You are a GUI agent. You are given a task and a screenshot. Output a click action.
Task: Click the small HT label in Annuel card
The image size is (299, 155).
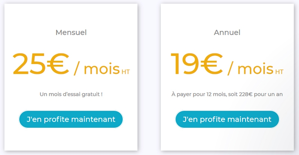[279, 72]
